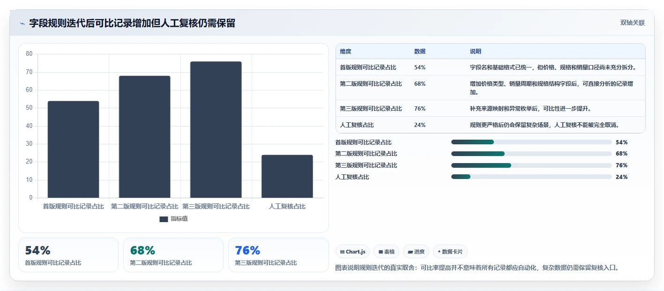Click 第二版规则可比记录占比 table row name

coord(371,84)
